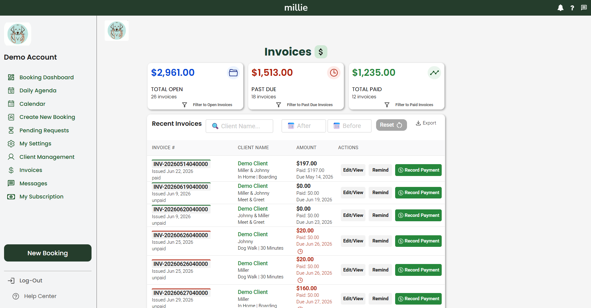Open Demo Client link on Johnny dog walk row
591x308 pixels.
[253, 234]
